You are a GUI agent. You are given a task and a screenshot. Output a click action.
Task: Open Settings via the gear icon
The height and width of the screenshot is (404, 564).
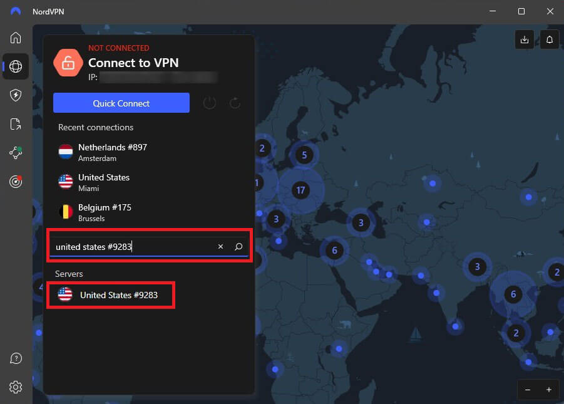tap(16, 387)
